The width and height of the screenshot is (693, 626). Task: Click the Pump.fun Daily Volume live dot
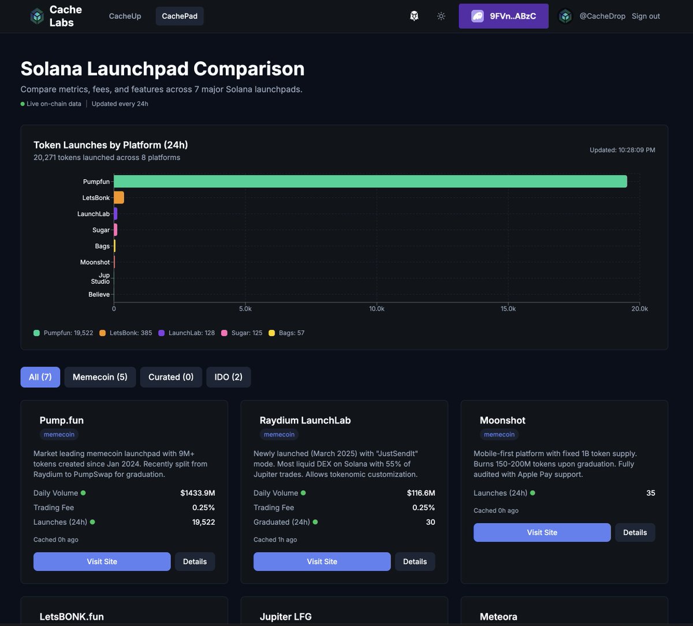pyautogui.click(x=83, y=493)
